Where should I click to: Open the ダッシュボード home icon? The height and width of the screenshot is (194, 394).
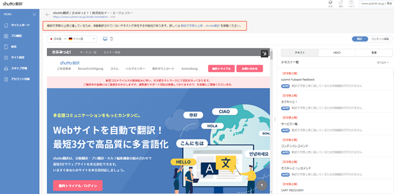[x=6, y=25]
